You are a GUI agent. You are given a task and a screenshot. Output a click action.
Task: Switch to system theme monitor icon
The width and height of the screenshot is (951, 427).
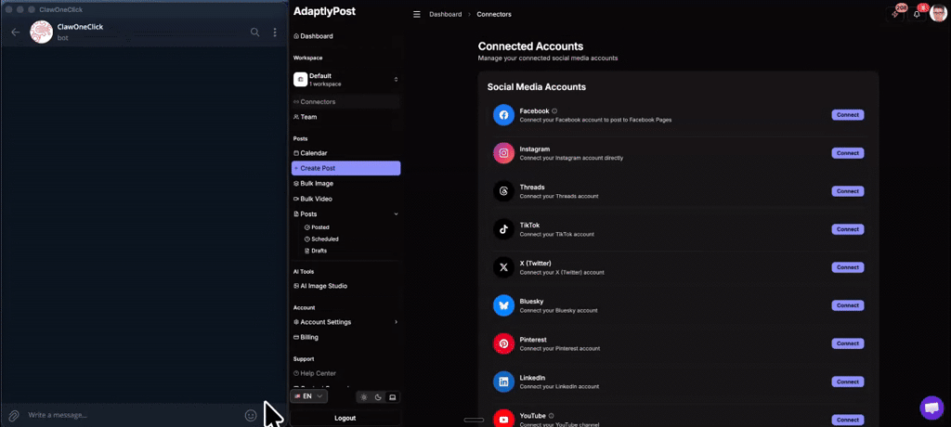(393, 397)
